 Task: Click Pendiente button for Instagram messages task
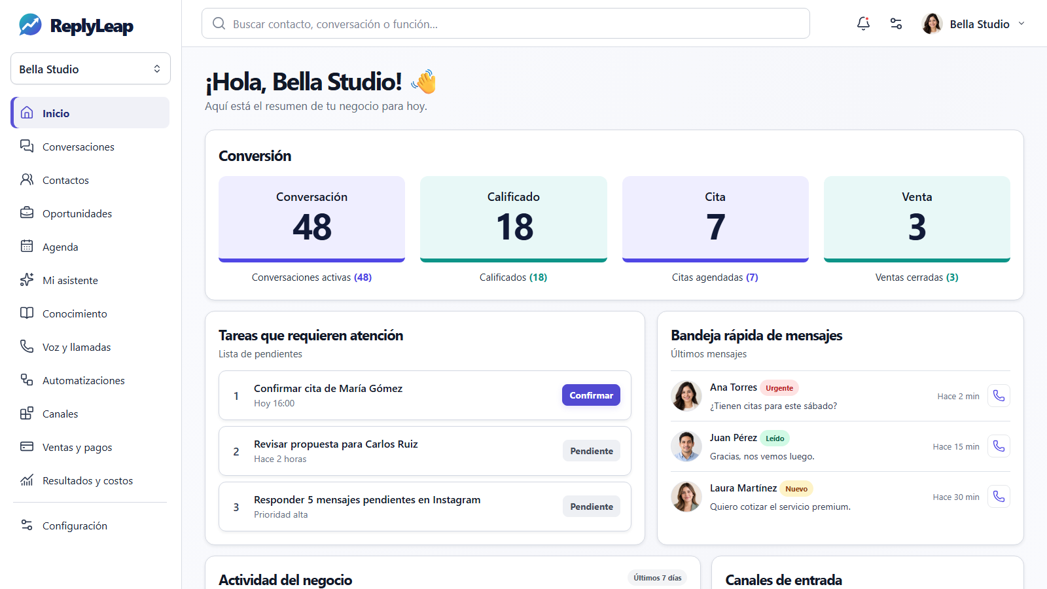click(x=592, y=506)
